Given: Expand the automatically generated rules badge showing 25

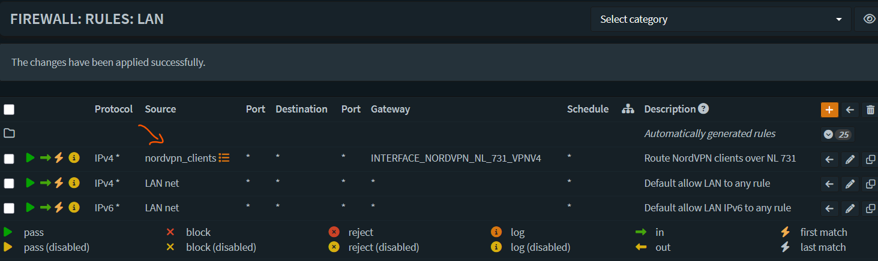Looking at the screenshot, I should (x=837, y=134).
